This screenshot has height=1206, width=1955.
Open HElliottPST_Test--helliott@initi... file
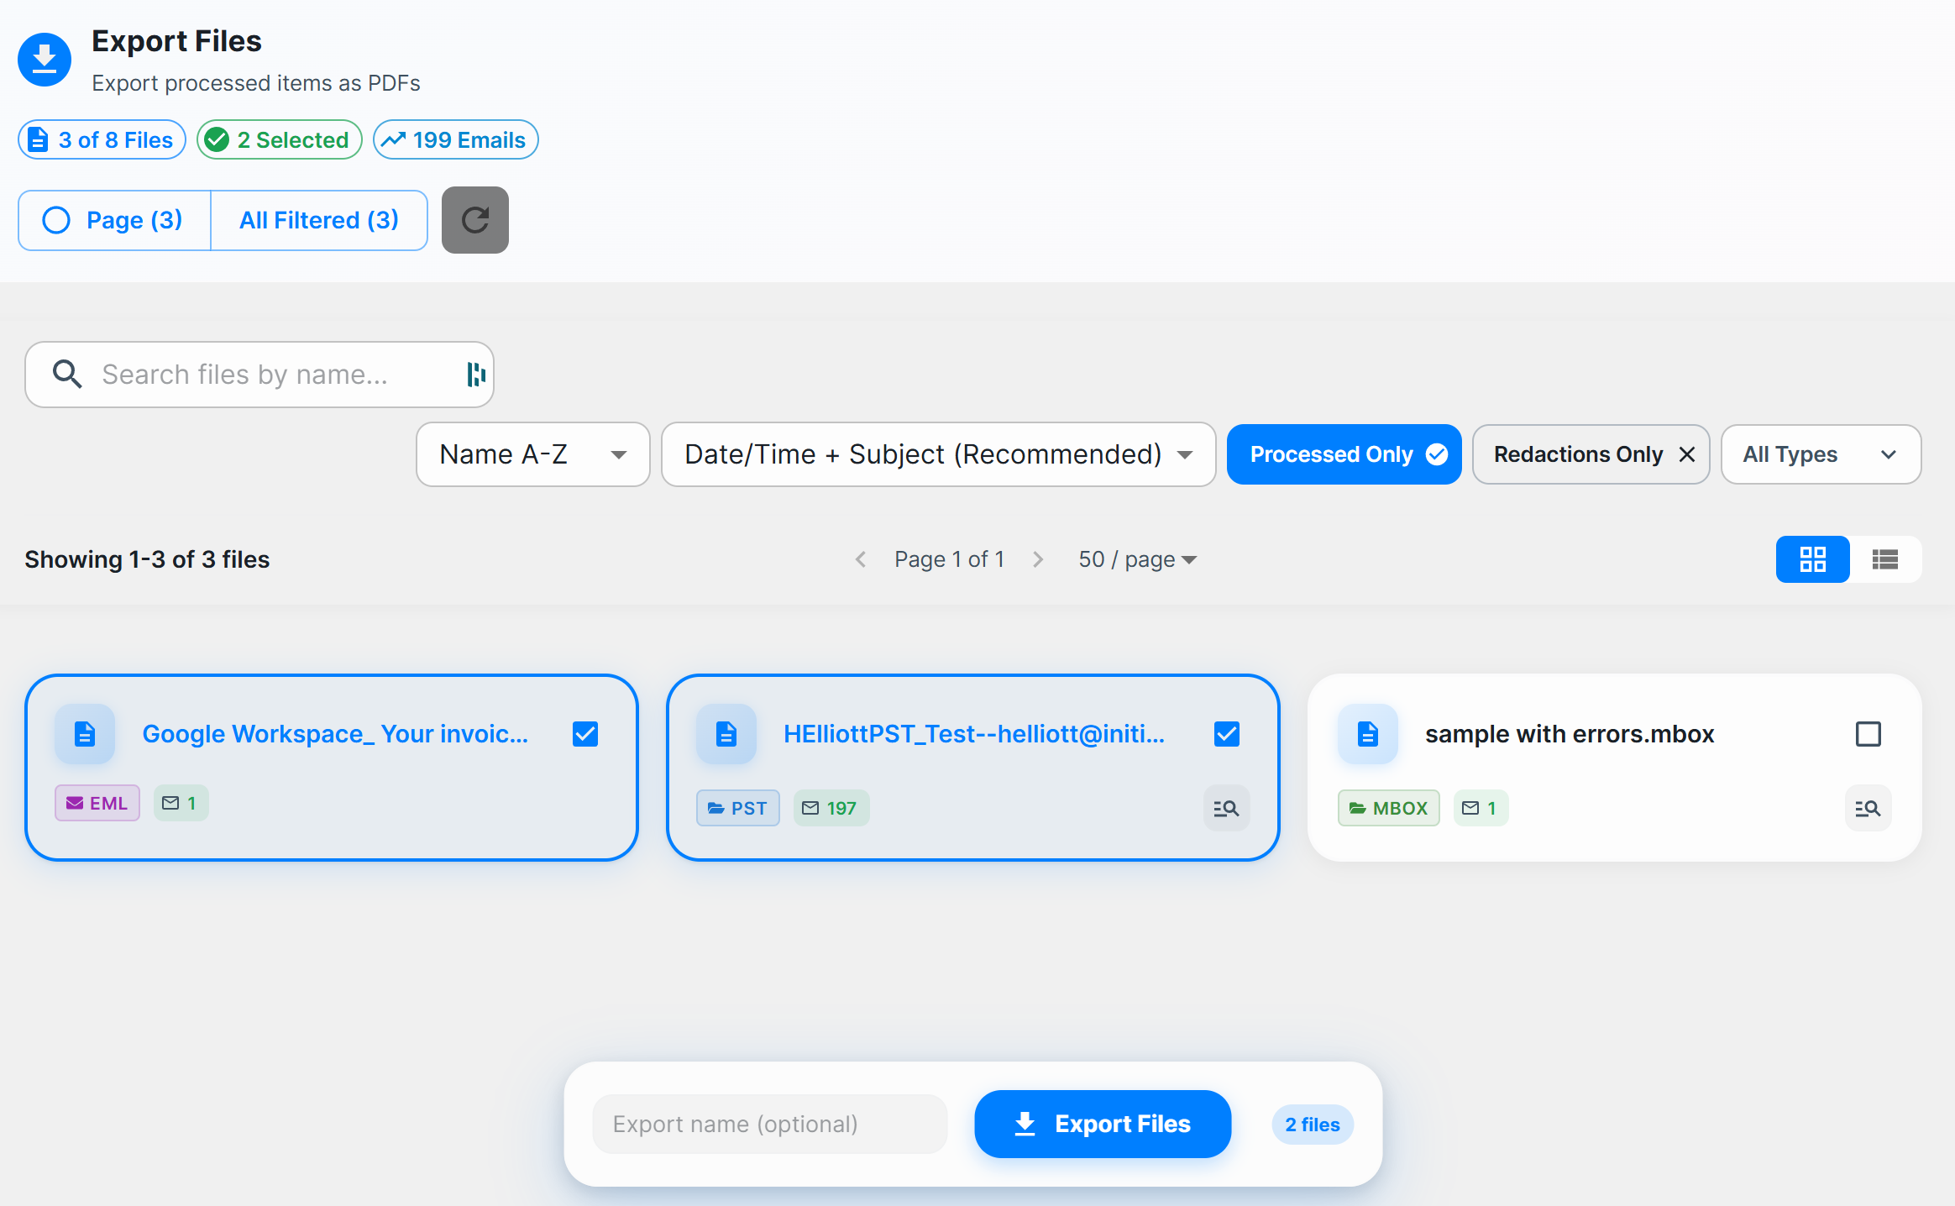(x=974, y=734)
